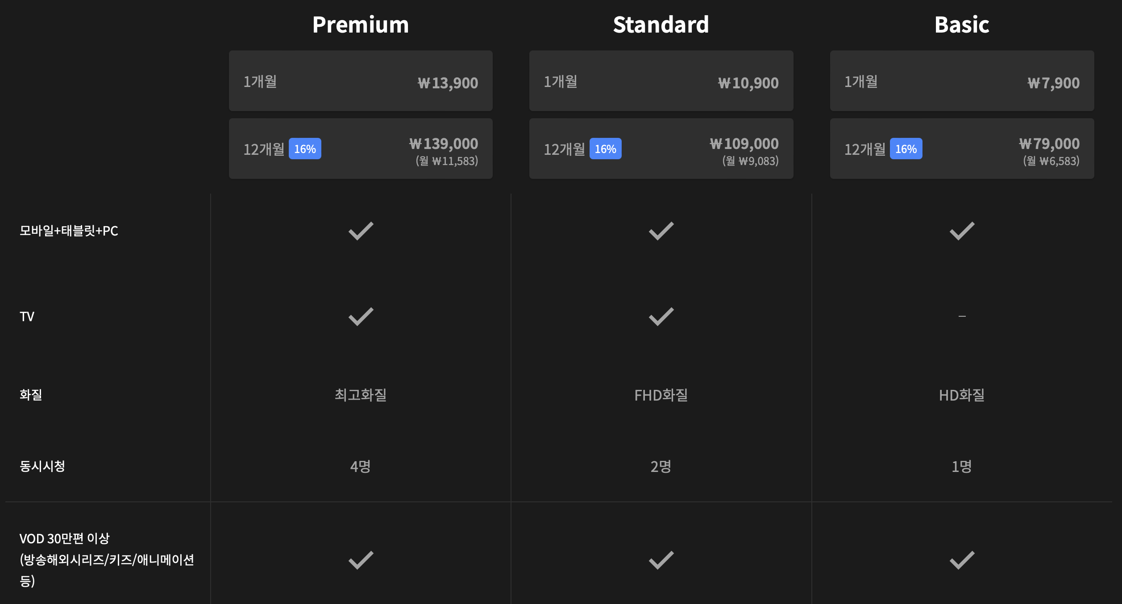Click the Basic mobile+tablet+PC checkmark
Image resolution: width=1122 pixels, height=604 pixels.
(x=962, y=231)
